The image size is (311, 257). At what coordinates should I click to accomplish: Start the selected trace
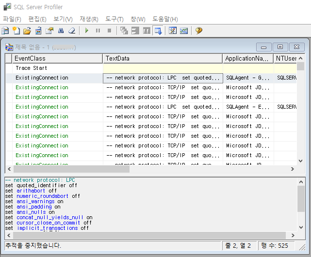click(87, 31)
